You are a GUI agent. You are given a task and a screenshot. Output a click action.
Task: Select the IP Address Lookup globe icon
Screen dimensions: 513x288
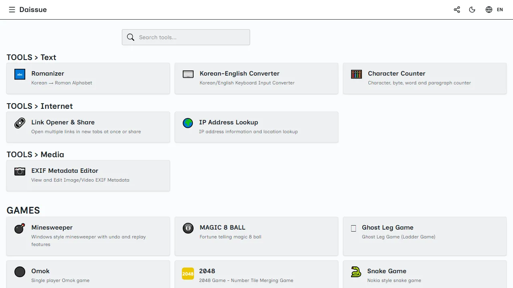(x=188, y=123)
